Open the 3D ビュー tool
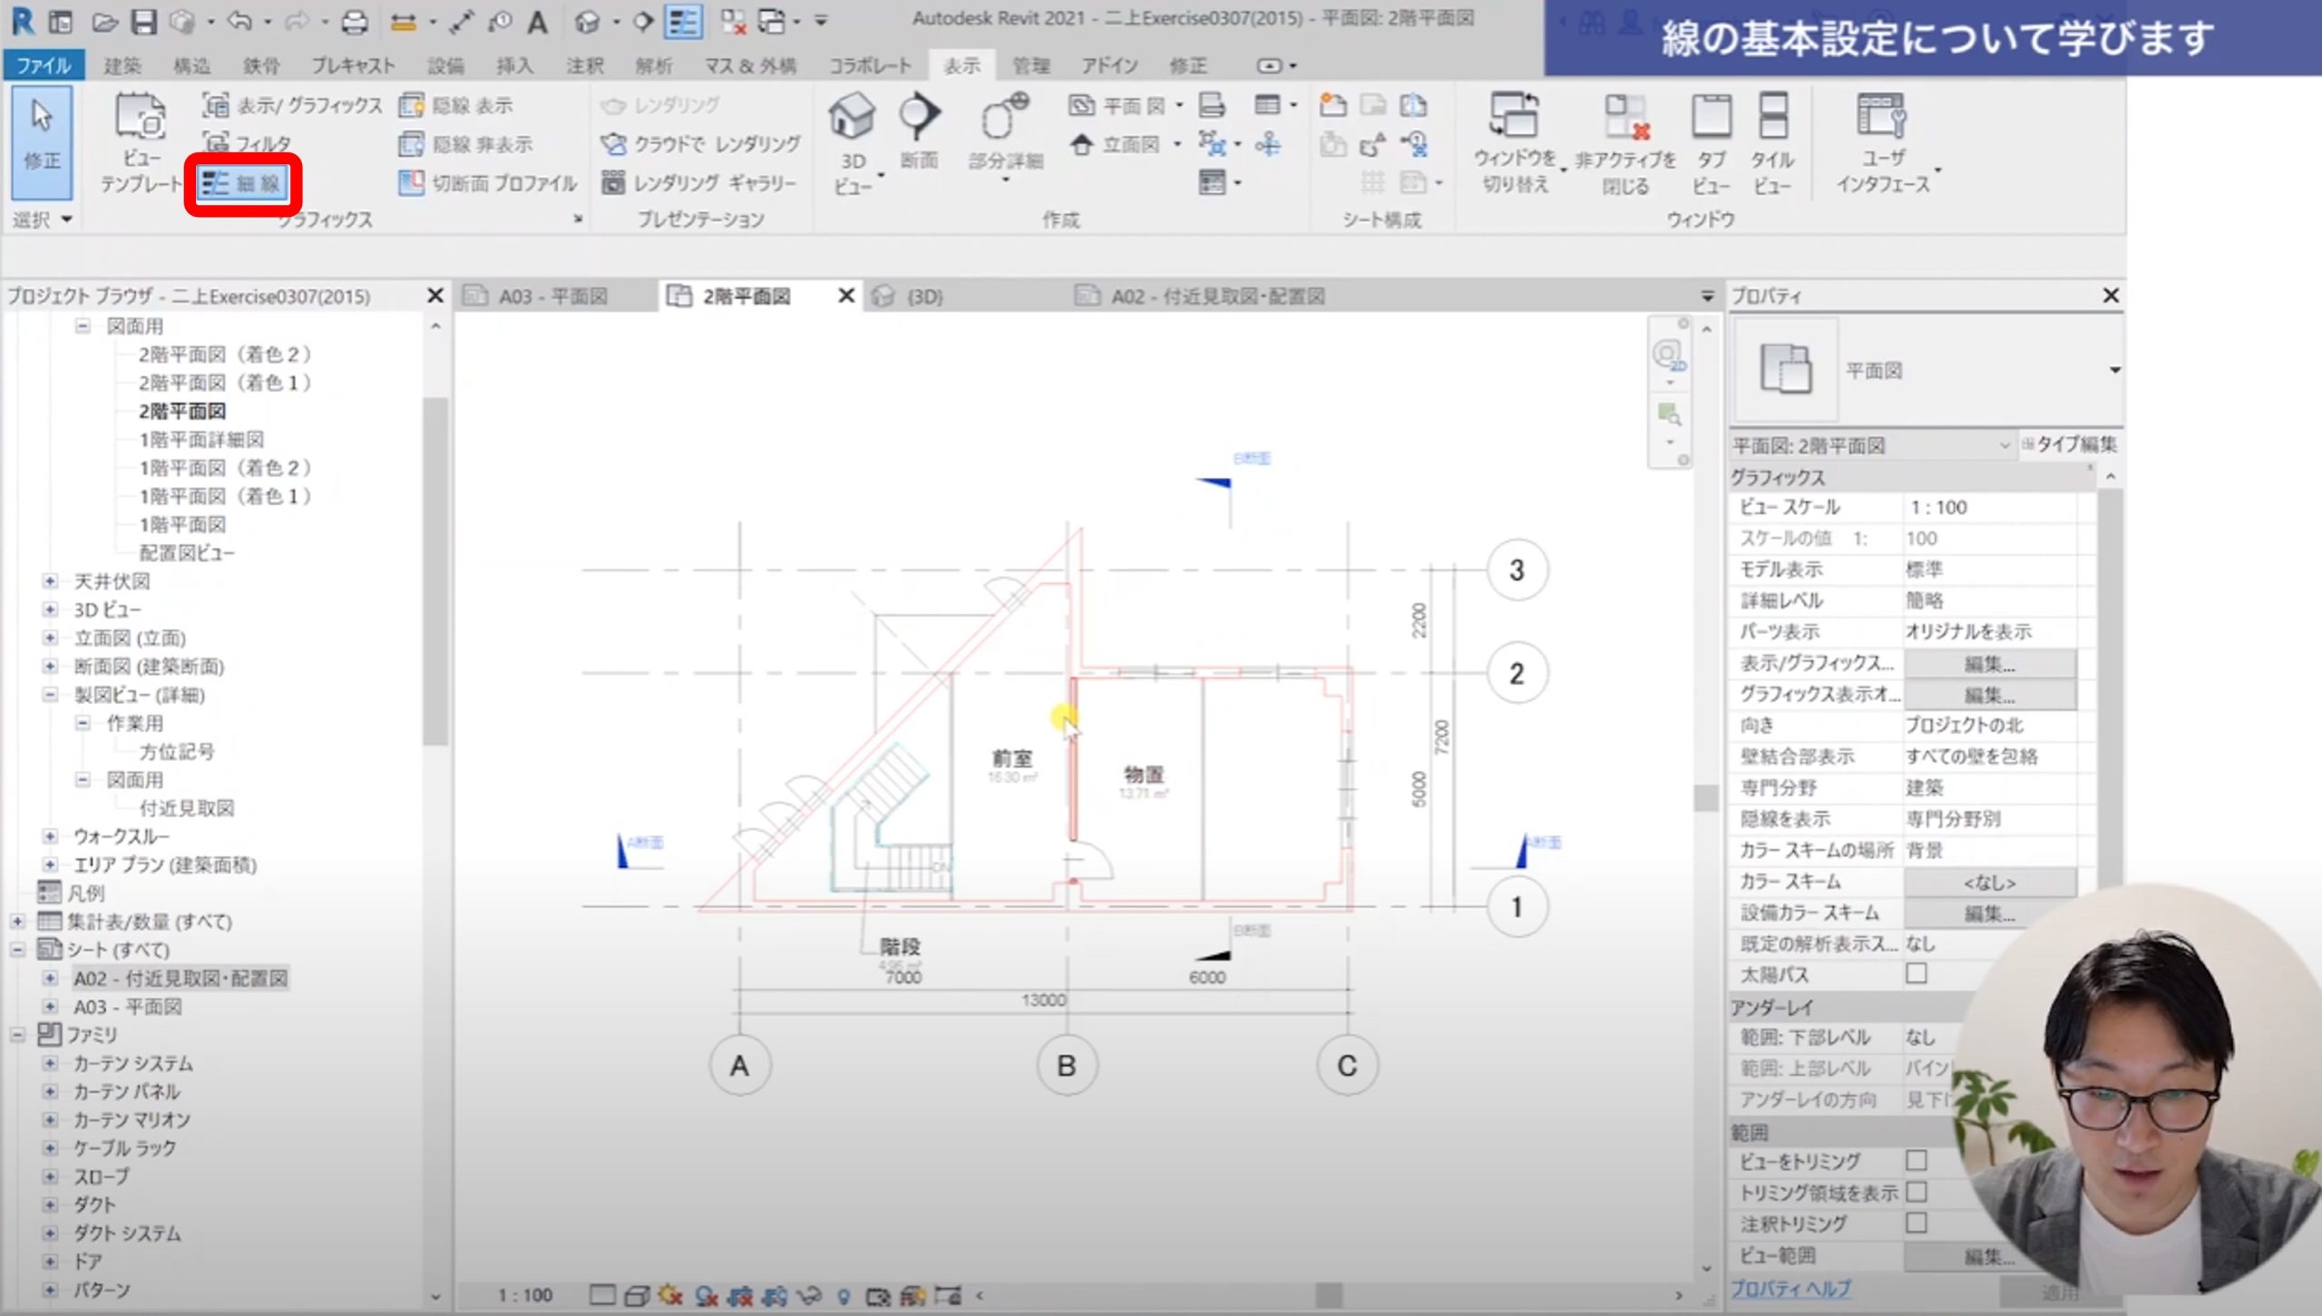 [x=851, y=118]
